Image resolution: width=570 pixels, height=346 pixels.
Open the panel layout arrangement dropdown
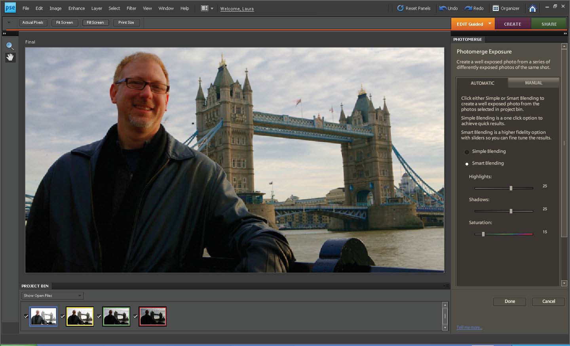tap(207, 8)
